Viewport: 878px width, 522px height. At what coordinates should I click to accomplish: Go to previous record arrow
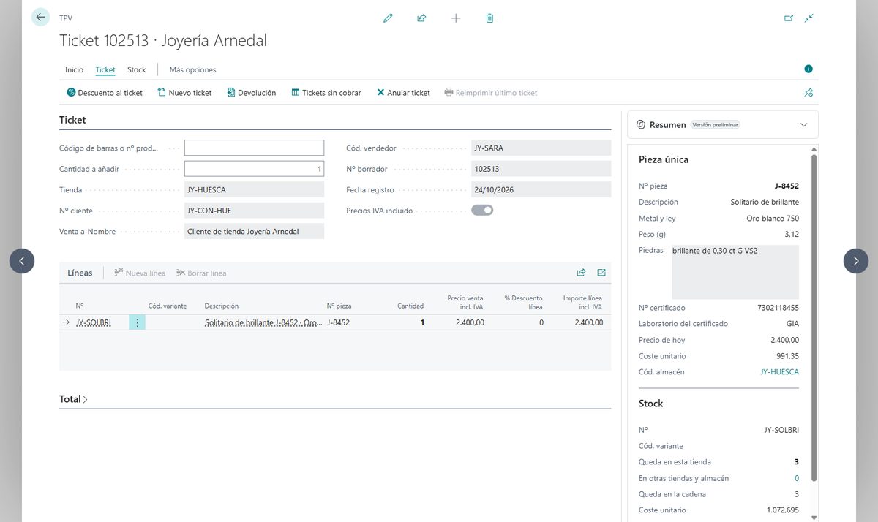[22, 261]
